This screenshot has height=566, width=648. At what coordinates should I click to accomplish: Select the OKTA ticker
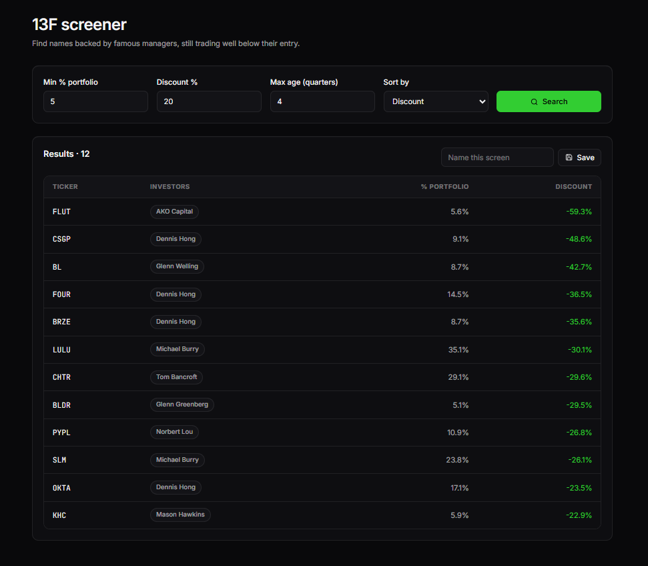coord(61,488)
